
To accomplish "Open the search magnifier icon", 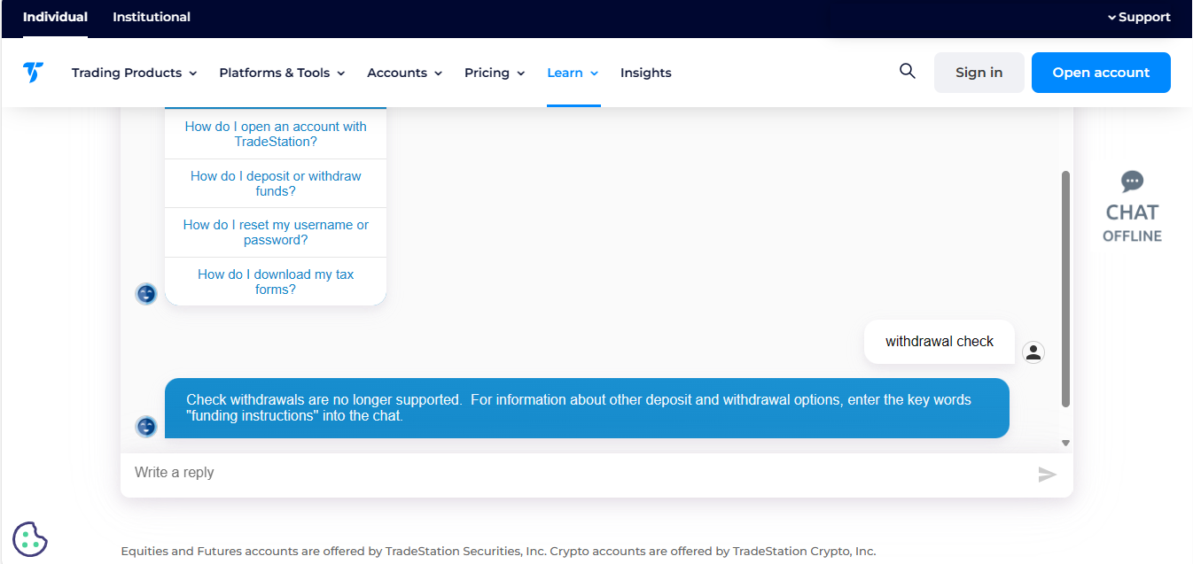I will click(907, 72).
